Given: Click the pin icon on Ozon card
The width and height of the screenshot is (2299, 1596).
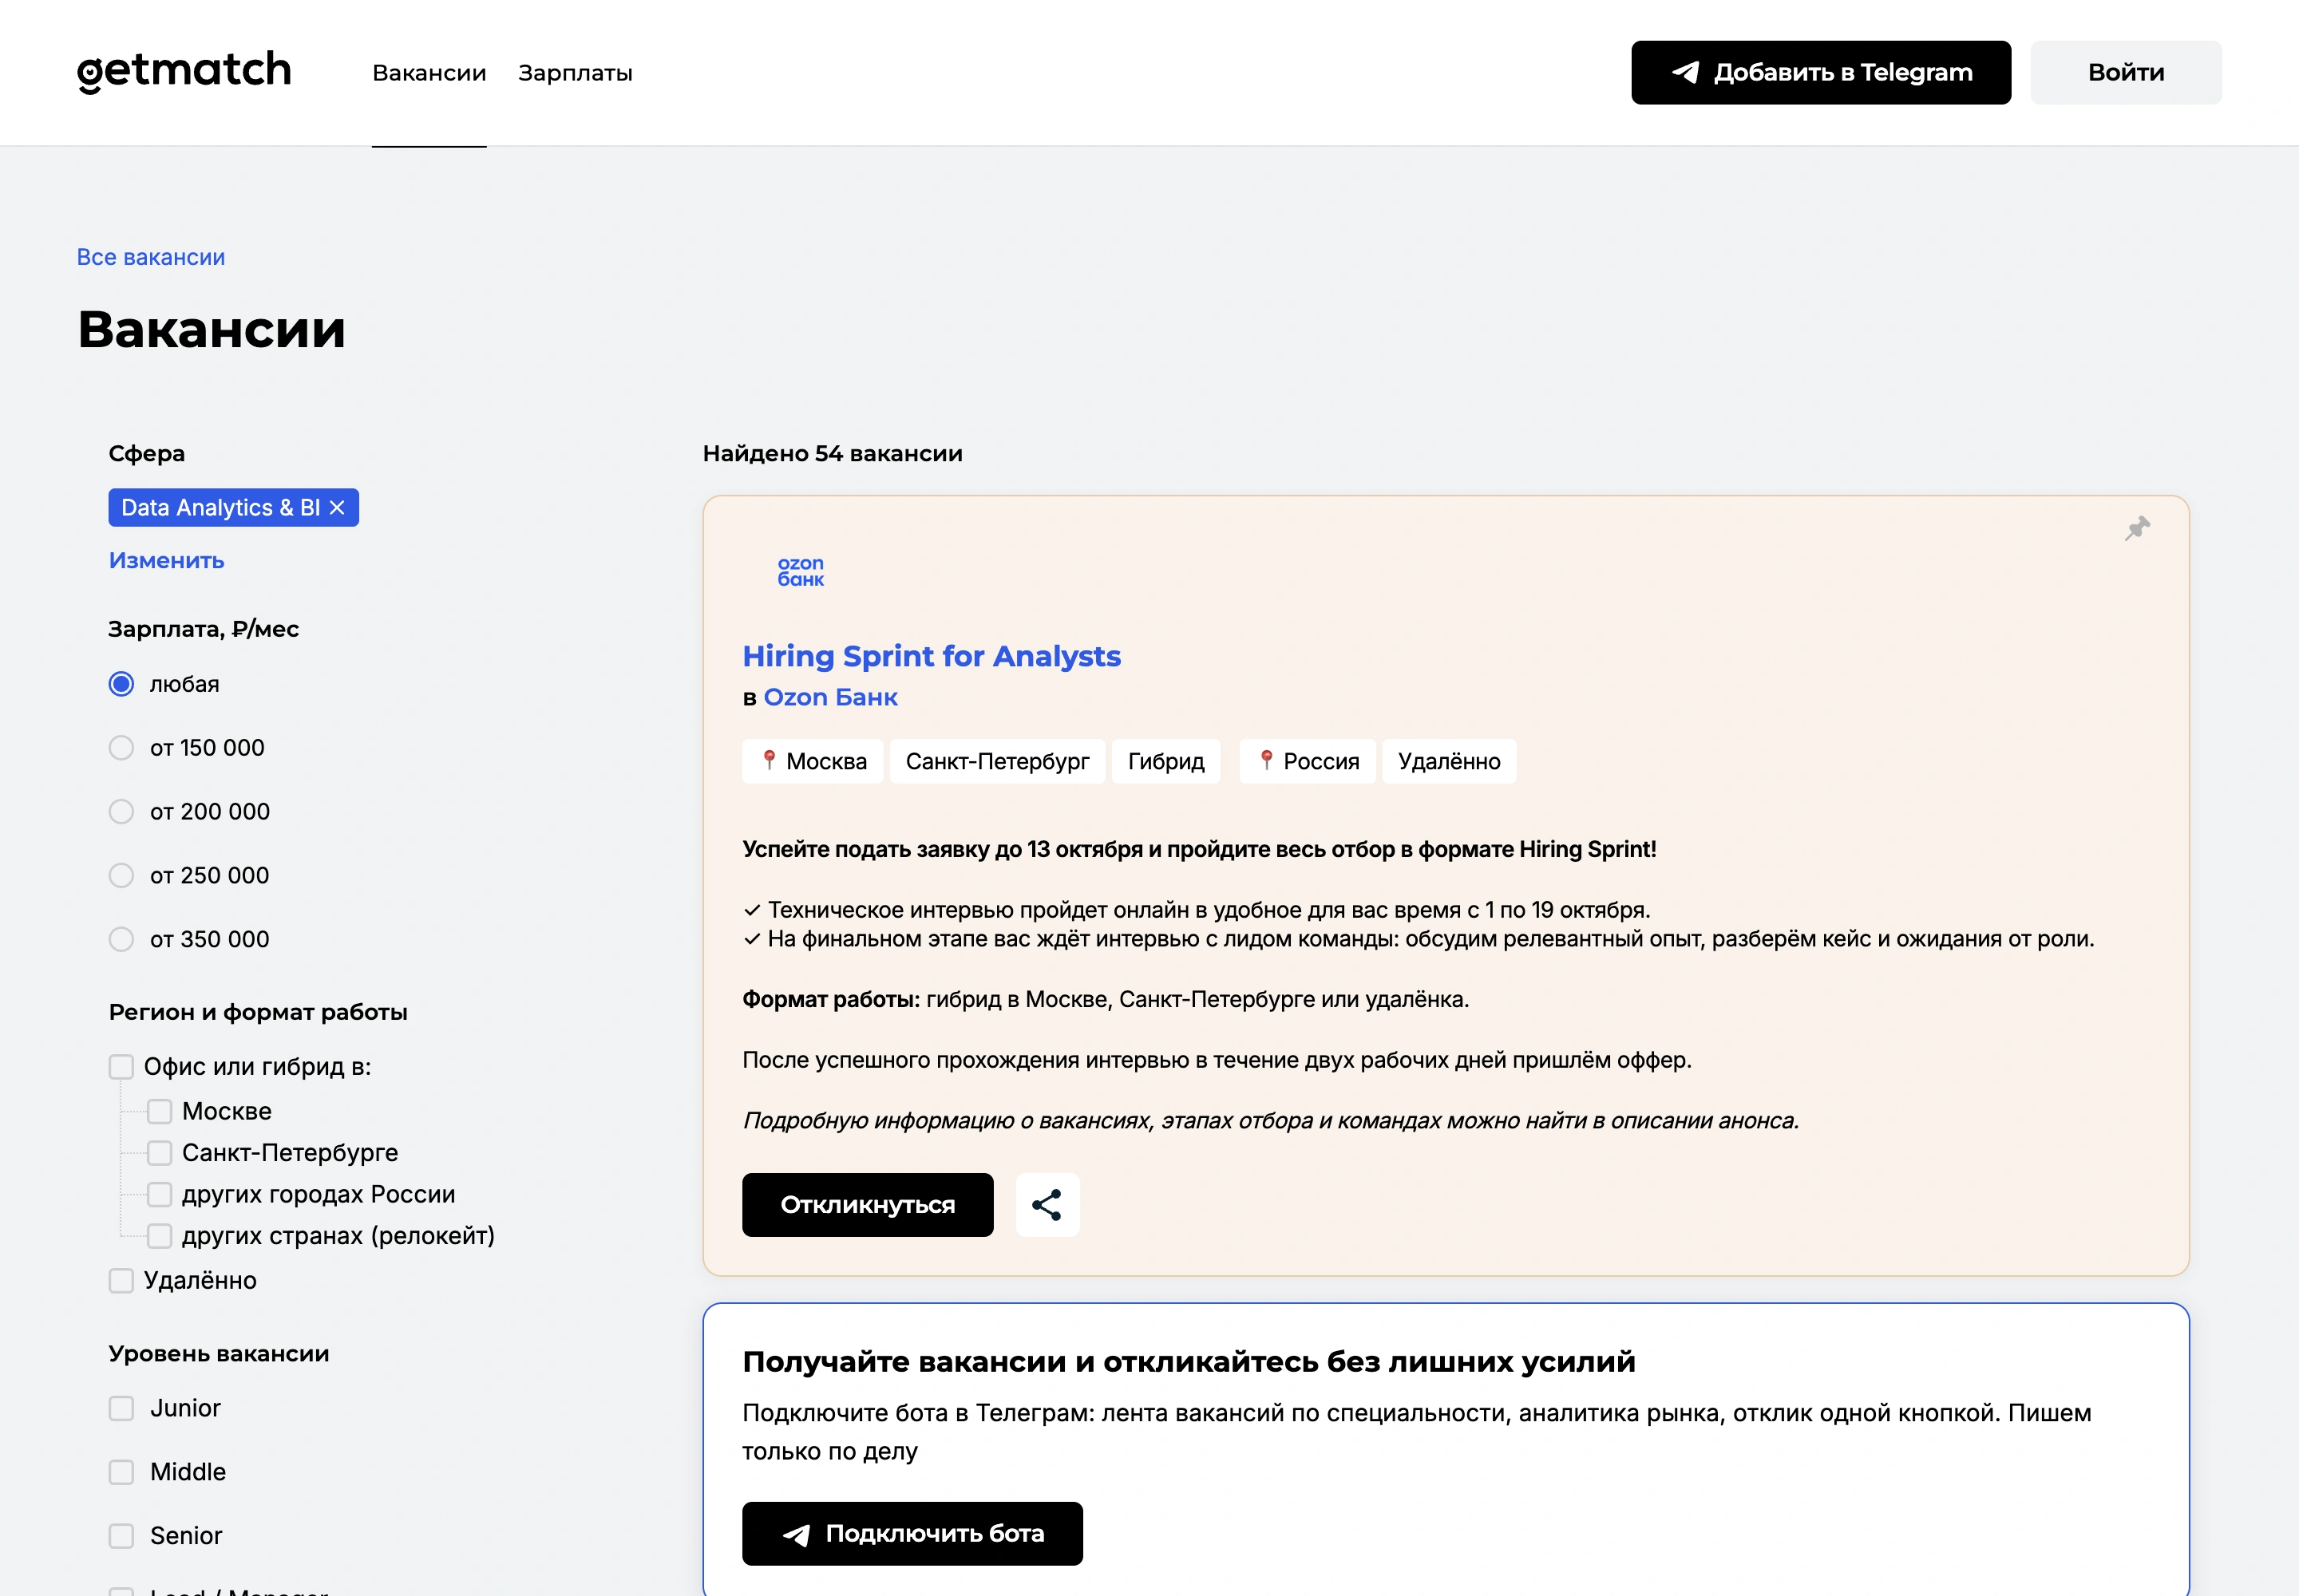Looking at the screenshot, I should coord(2137,528).
